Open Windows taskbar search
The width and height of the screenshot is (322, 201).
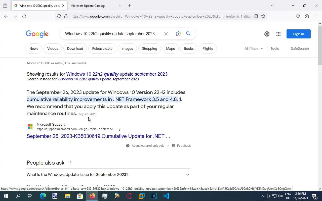18,196
